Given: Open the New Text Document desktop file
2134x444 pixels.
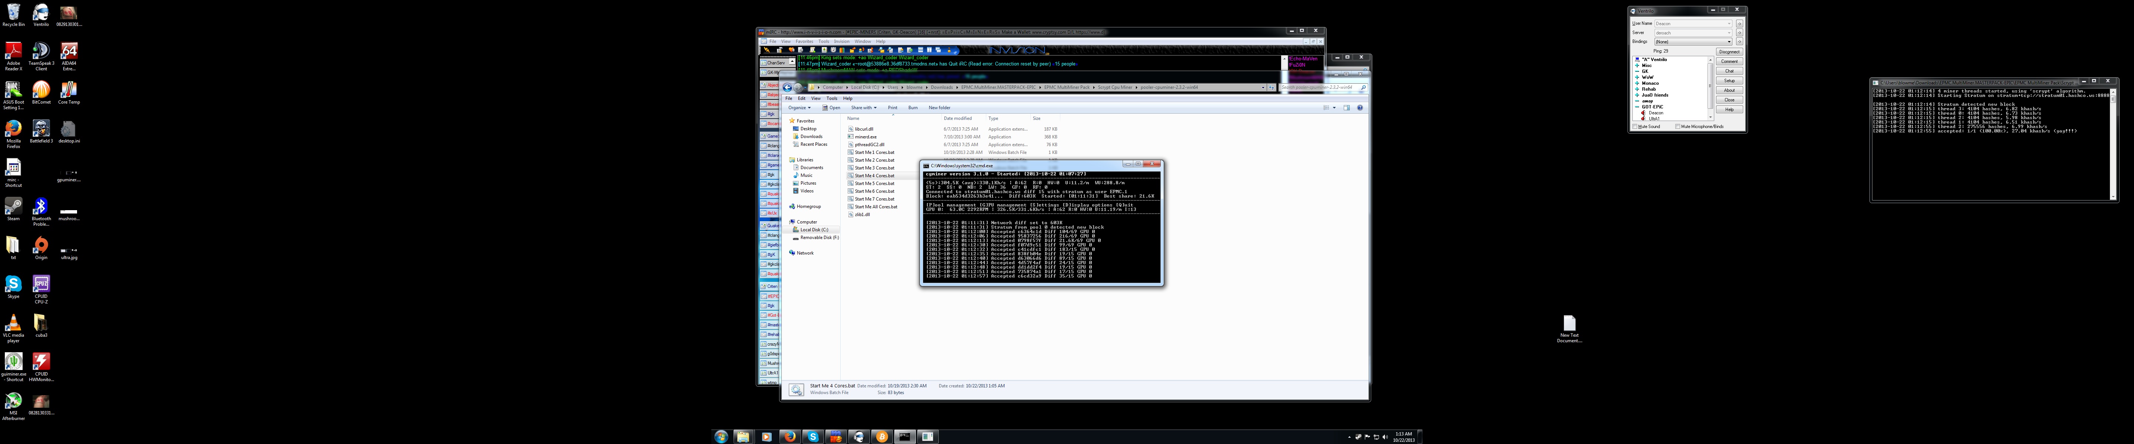Looking at the screenshot, I should [x=1569, y=328].
